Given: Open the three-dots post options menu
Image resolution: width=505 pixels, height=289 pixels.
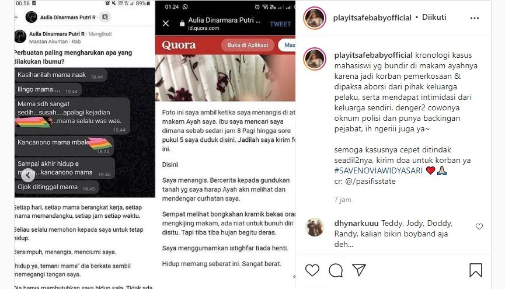Looking at the screenshot, I should 475,18.
